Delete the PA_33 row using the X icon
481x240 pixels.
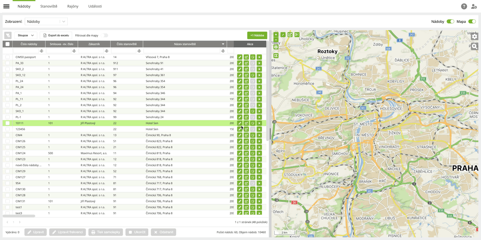259,63
